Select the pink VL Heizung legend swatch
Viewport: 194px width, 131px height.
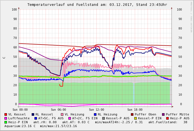click(62, 114)
